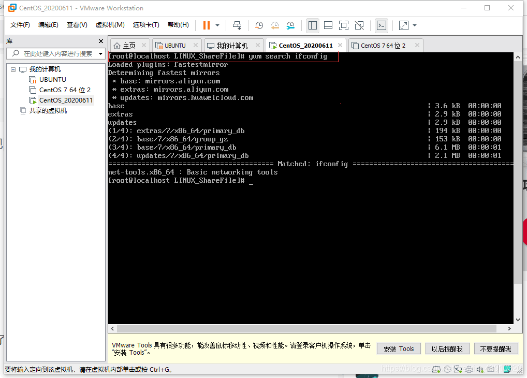Click the horizontal scrollbar left arrow

coord(112,329)
